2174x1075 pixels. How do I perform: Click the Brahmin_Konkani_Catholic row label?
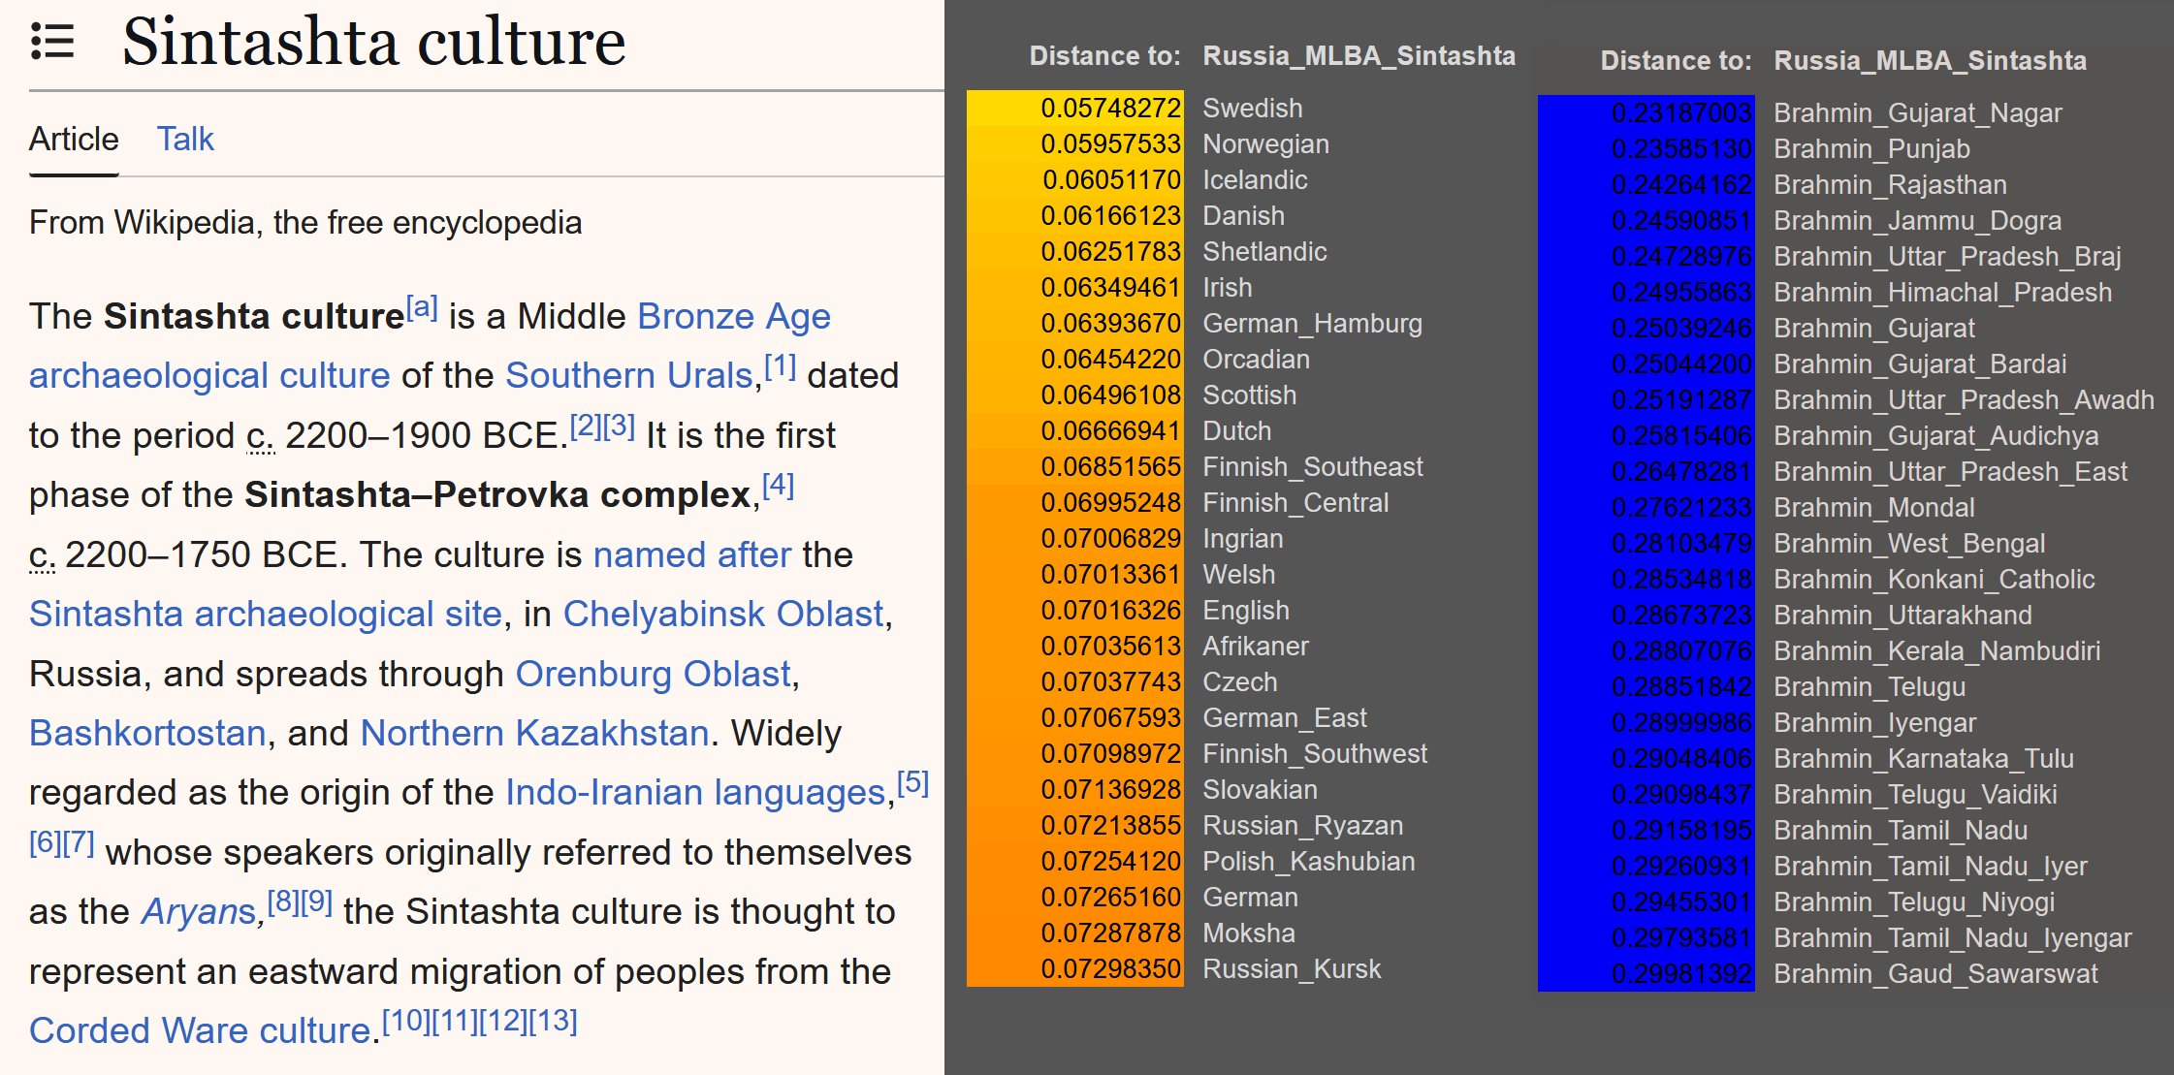[1934, 580]
